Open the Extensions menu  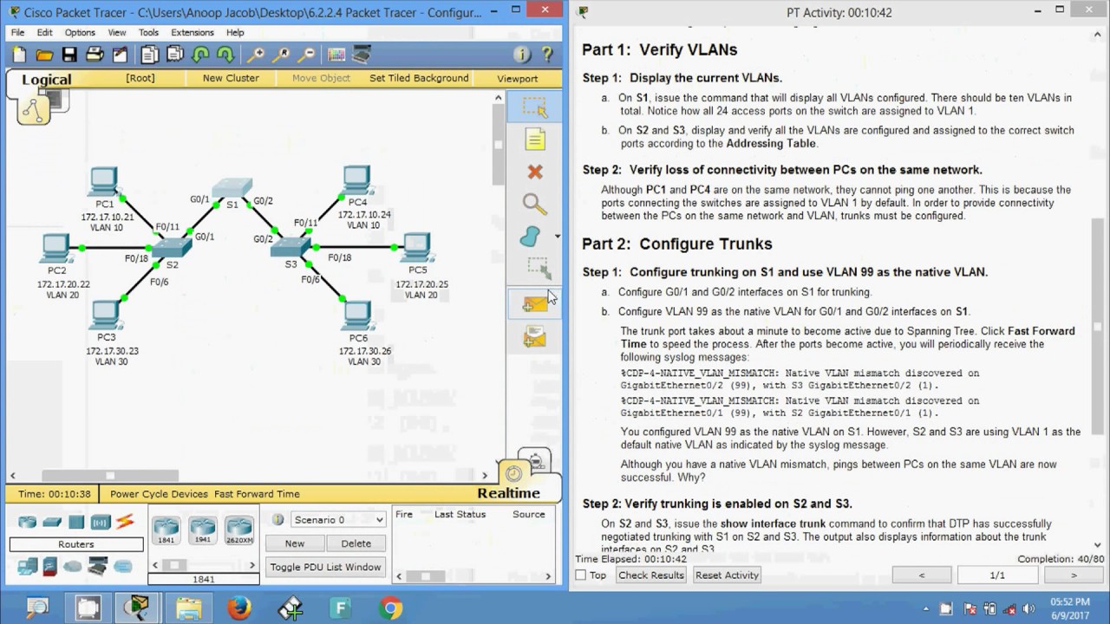click(192, 33)
